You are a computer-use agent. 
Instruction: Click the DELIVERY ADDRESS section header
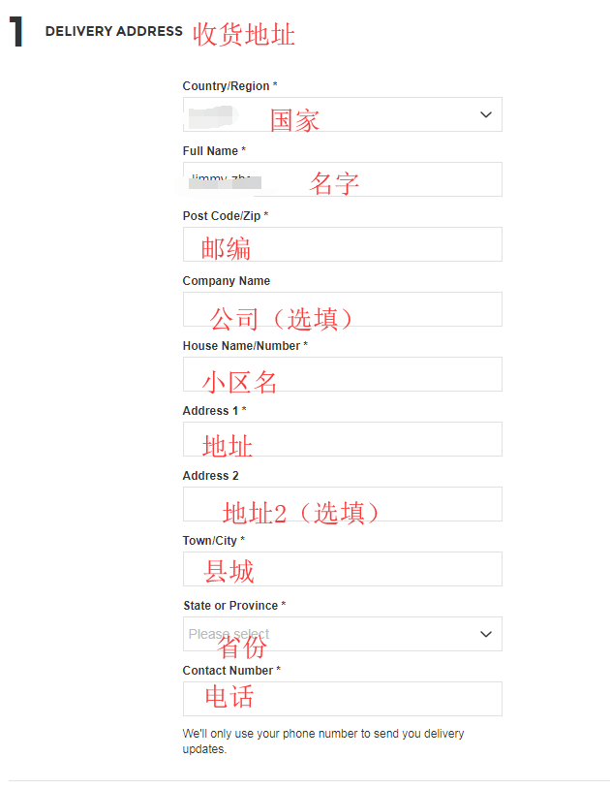pyautogui.click(x=115, y=31)
